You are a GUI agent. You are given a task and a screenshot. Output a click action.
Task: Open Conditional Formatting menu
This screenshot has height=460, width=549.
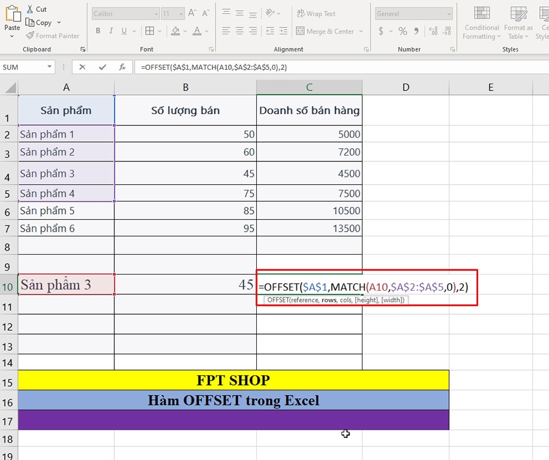point(482,23)
